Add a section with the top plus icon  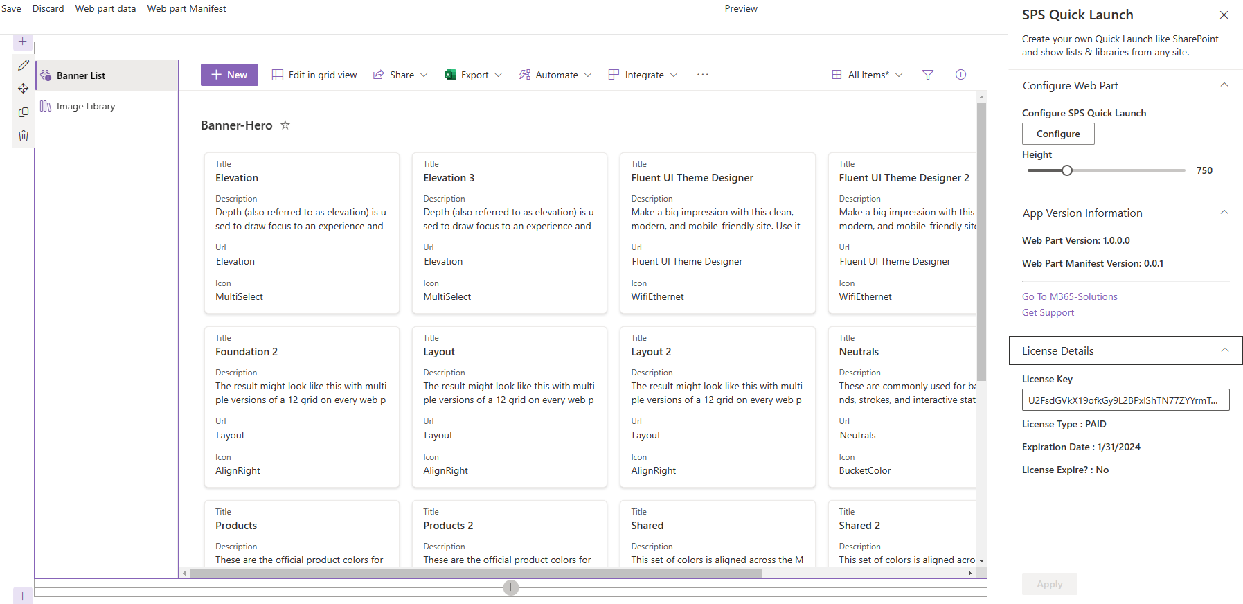pos(23,42)
